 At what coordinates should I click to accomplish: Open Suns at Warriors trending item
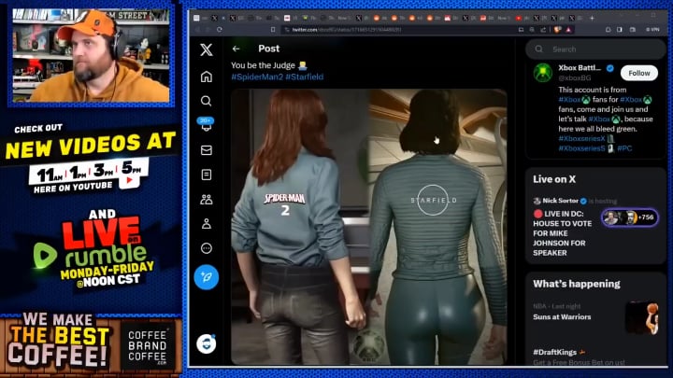coord(595,317)
